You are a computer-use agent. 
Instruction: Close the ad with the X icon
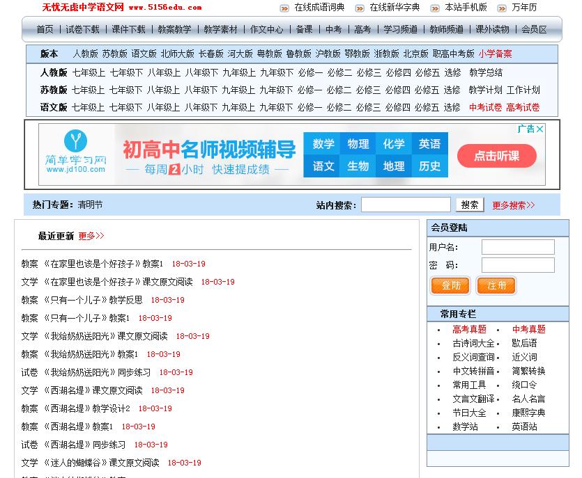tap(539, 129)
